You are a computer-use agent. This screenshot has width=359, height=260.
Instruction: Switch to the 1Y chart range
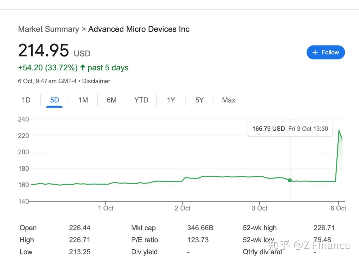coord(171,100)
